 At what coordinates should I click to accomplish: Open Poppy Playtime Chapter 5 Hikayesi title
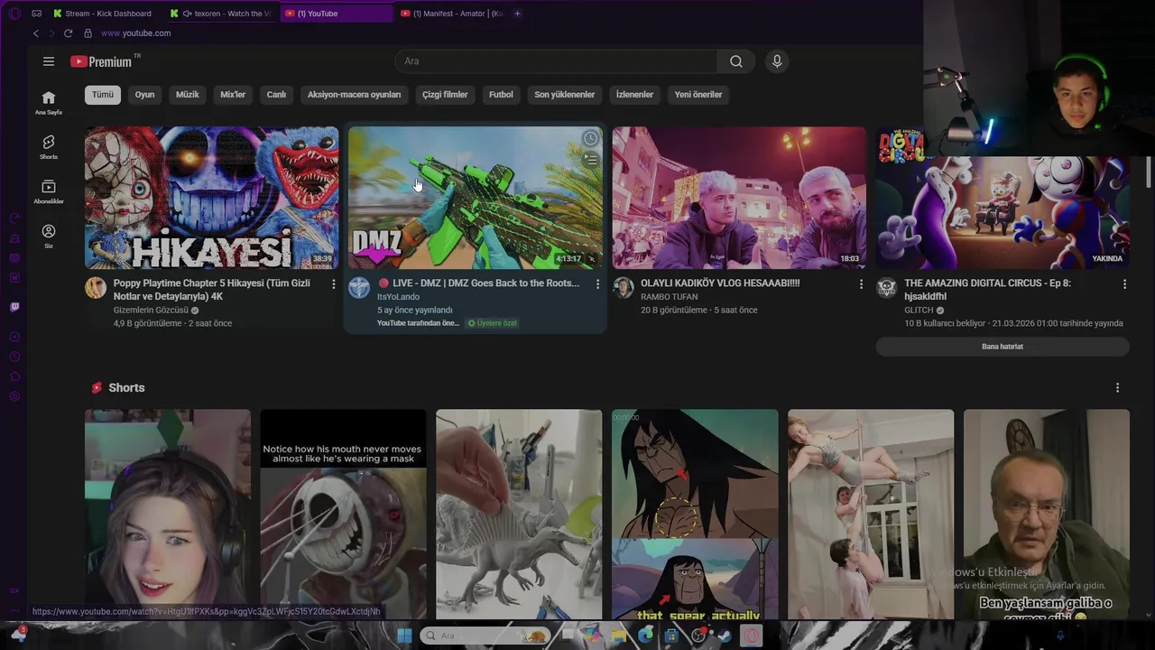(x=212, y=290)
